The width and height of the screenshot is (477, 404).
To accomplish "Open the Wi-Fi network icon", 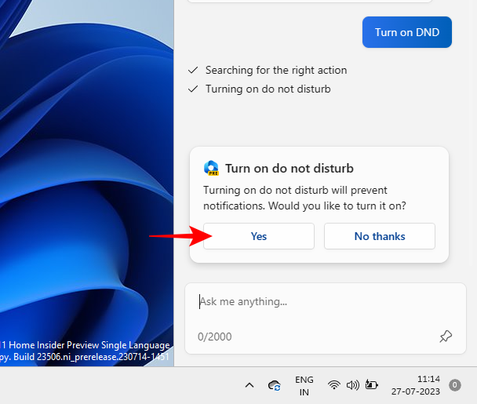I will tap(334, 385).
